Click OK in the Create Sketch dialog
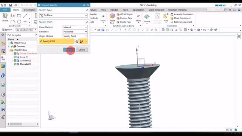 pos(69,50)
